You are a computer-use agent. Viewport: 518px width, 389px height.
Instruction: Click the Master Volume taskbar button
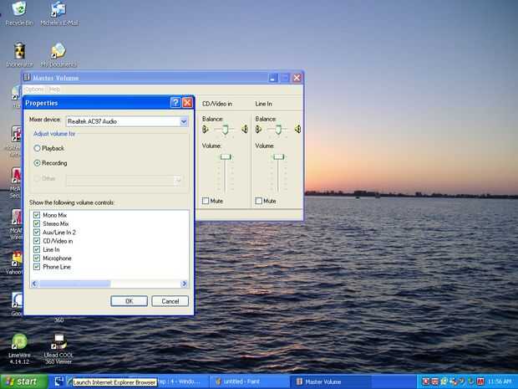(x=330, y=381)
